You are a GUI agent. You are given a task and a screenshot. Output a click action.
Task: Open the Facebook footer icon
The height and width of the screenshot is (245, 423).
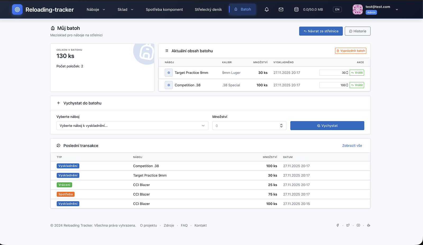(x=338, y=225)
